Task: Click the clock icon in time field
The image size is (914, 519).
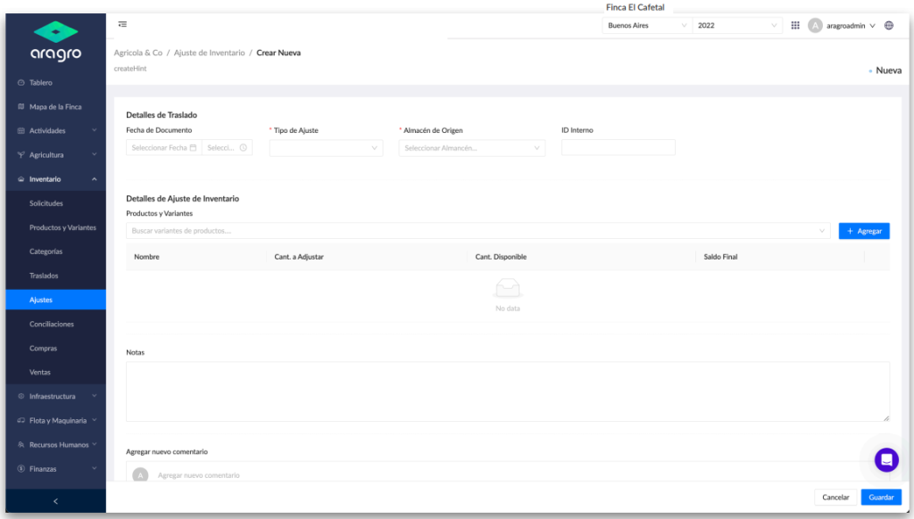Action: pyautogui.click(x=243, y=148)
